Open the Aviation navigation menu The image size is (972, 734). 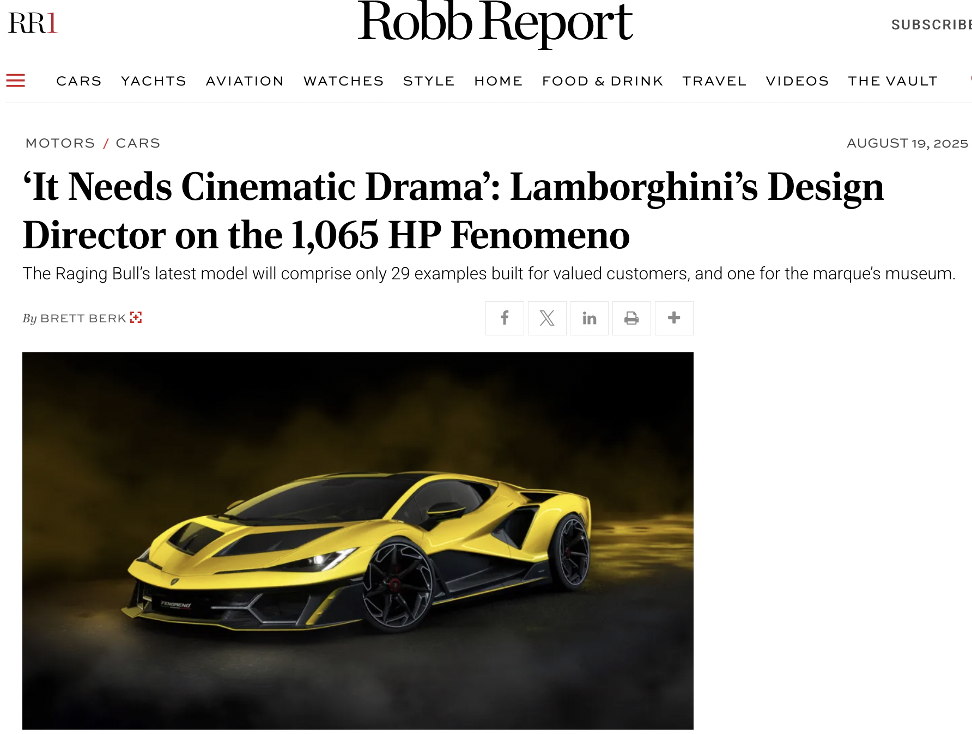245,81
